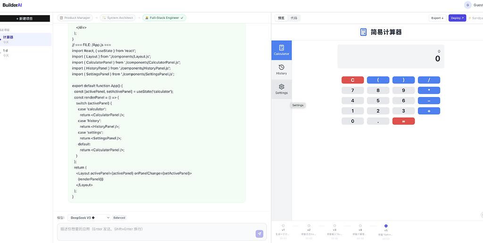Click the "import { HistoryPanel }" code line
The width and height of the screenshot is (483, 243).
(121, 68)
